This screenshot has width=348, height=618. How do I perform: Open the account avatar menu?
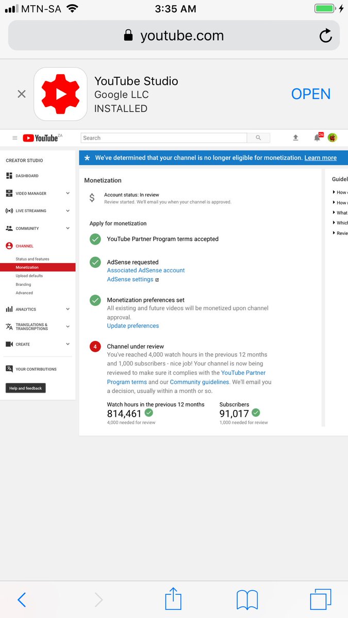(333, 138)
